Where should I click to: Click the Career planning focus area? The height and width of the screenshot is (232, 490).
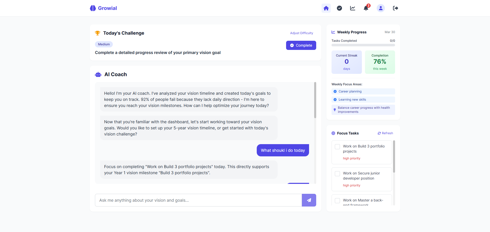[363, 91]
